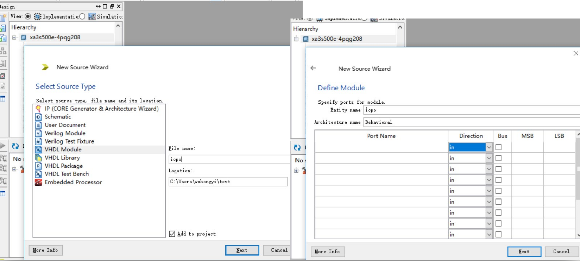Click the Design panel horizontal double-arrow icon
Screen dimensions: 580x261
98,6
